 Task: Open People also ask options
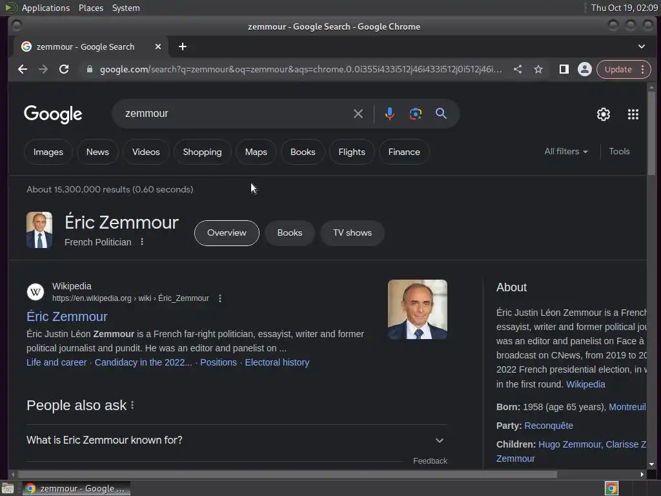pos(132,405)
